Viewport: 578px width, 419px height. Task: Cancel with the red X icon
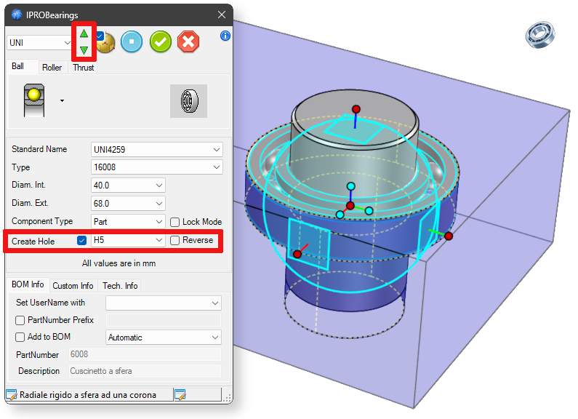point(188,41)
